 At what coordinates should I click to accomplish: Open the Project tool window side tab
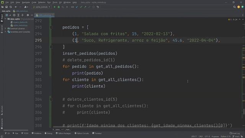pyautogui.click(x=2, y=18)
